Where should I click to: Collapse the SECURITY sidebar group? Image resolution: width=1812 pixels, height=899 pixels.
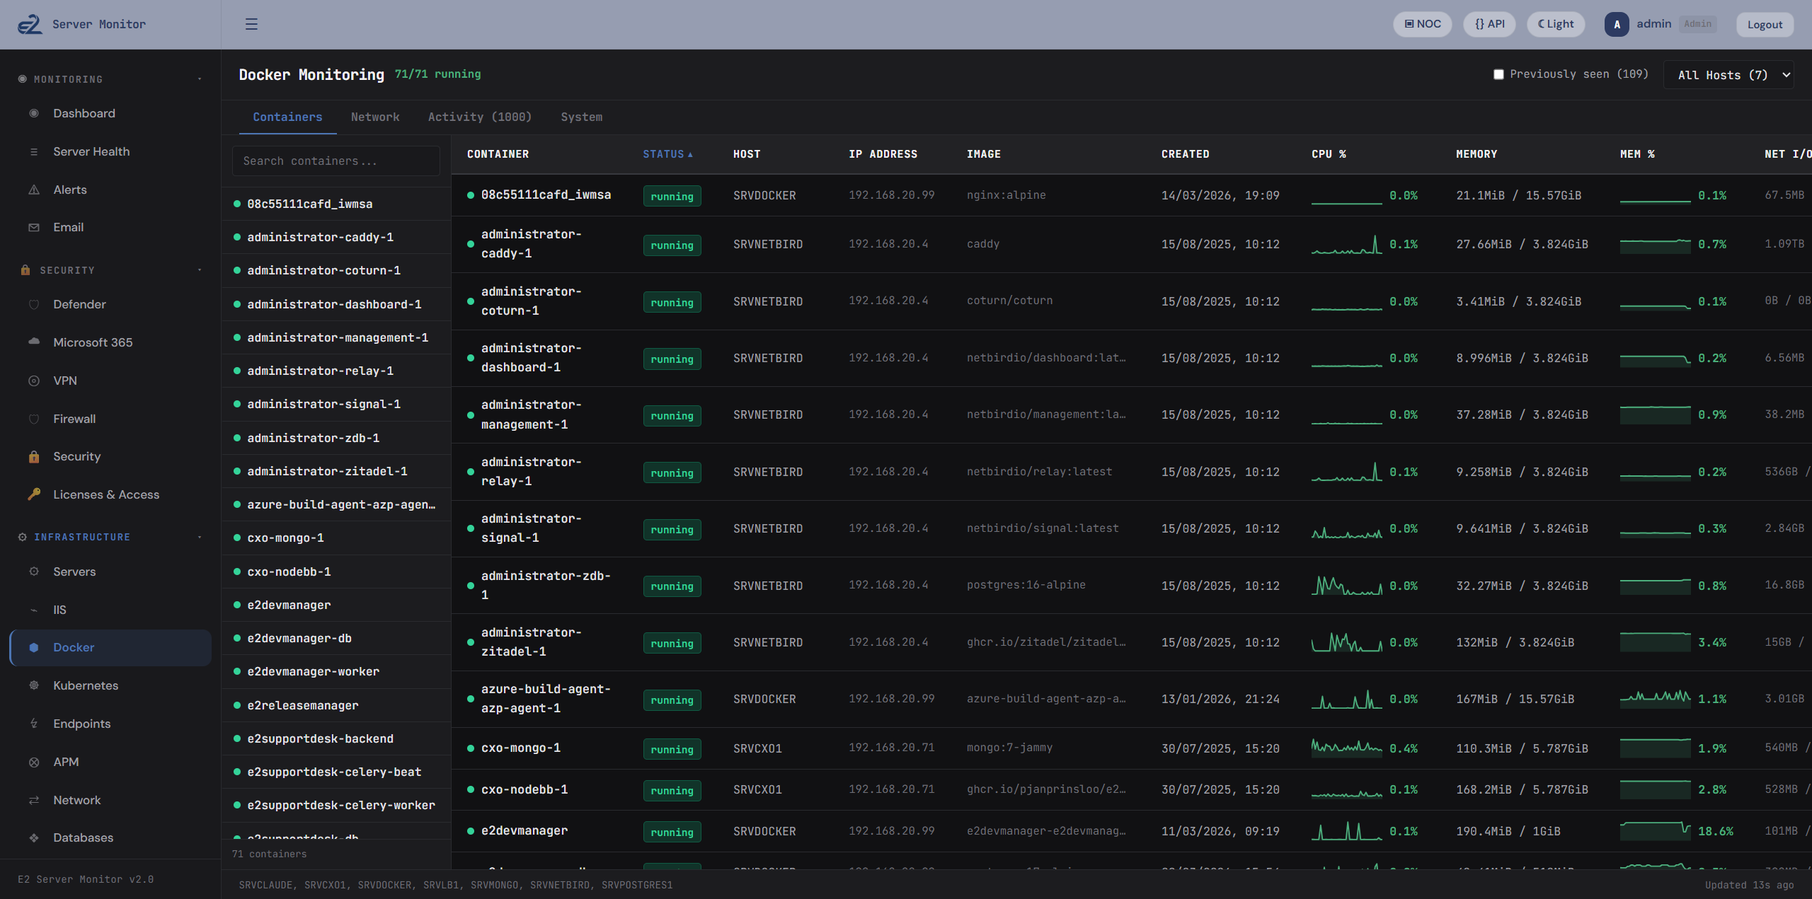point(199,269)
